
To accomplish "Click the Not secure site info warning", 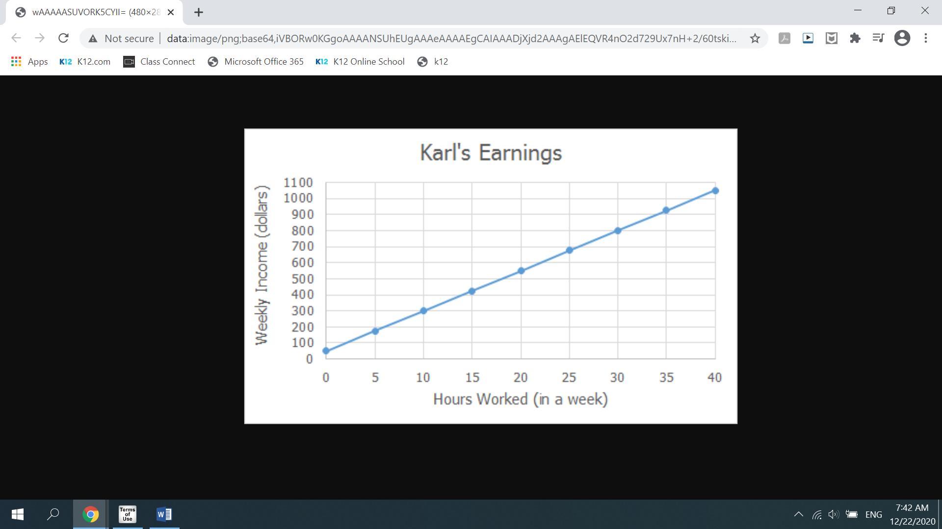I will click(121, 38).
